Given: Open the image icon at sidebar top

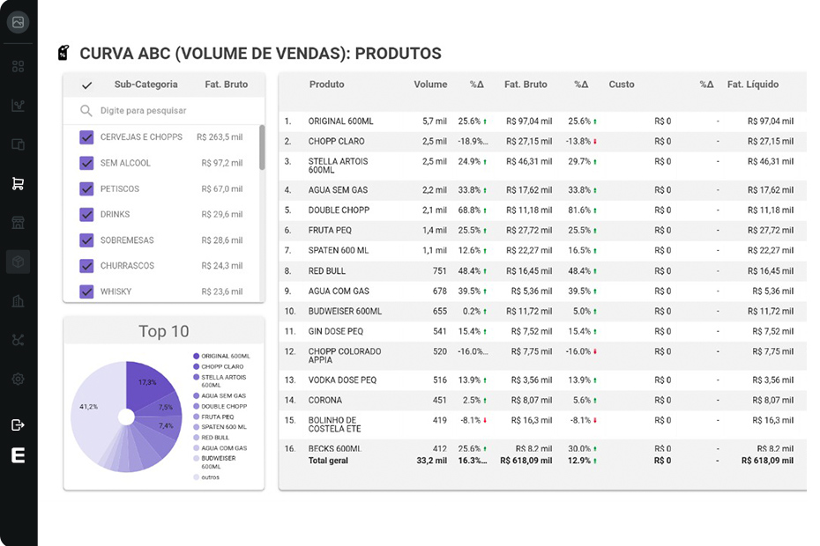Looking at the screenshot, I should pos(18,22).
